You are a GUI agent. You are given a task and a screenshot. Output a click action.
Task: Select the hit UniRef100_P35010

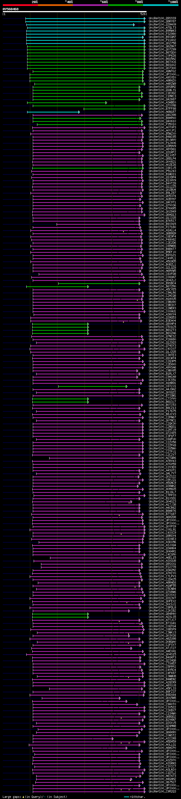(162, 124)
